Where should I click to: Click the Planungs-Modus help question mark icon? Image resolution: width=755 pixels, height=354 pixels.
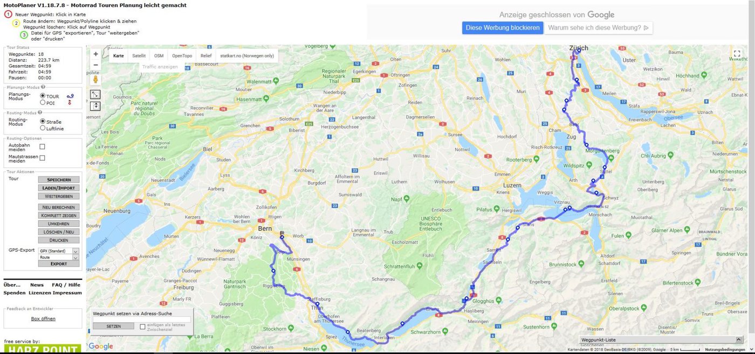(43, 87)
